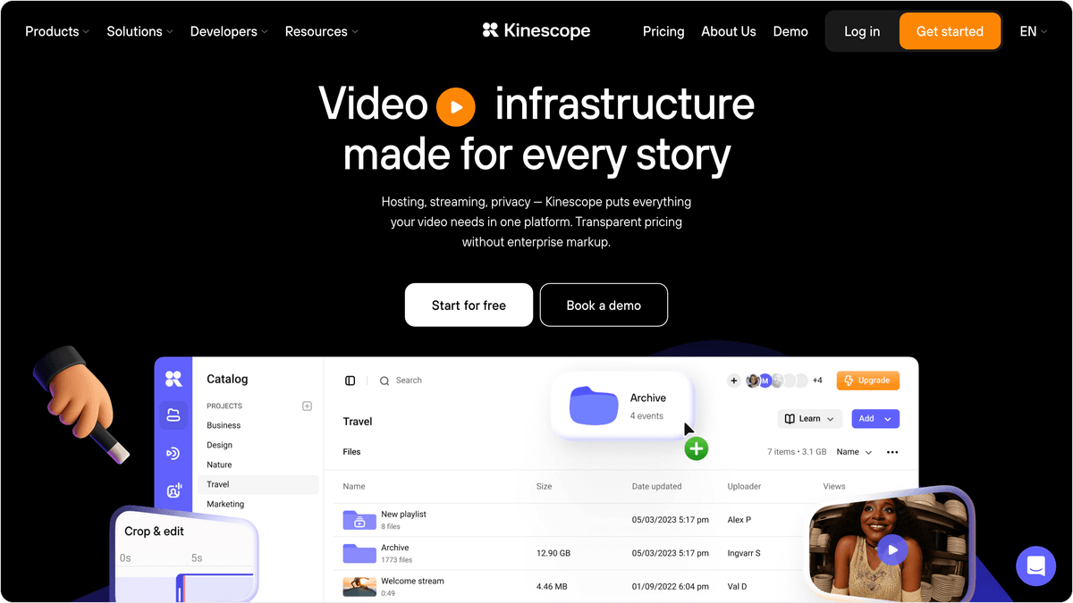This screenshot has width=1073, height=603.
Task: Open the Demo page link
Action: 790,31
